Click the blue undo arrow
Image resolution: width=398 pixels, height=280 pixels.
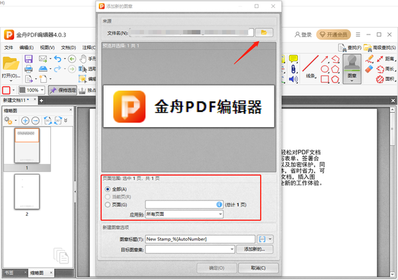tap(58, 59)
